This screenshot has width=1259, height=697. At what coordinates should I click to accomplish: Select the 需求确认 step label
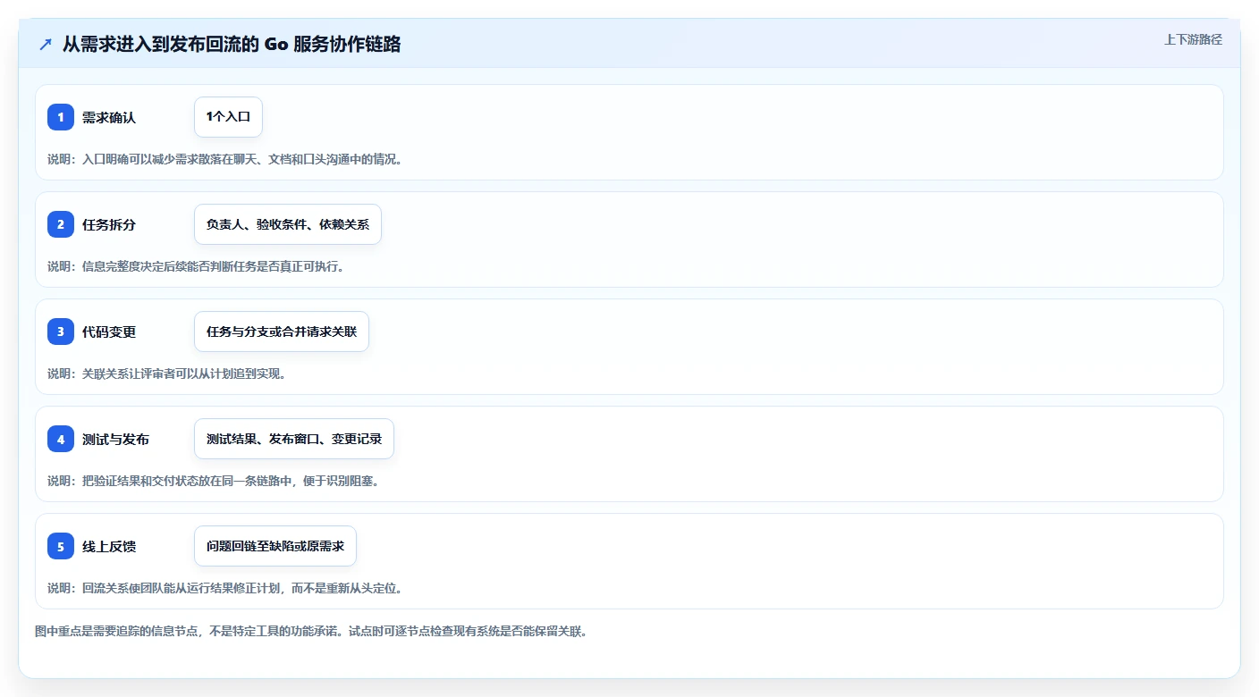coord(109,117)
